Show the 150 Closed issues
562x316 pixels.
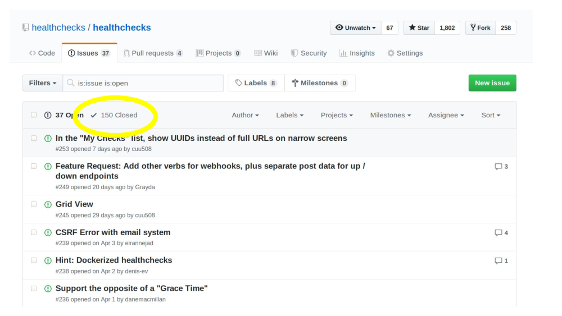pyautogui.click(x=114, y=115)
